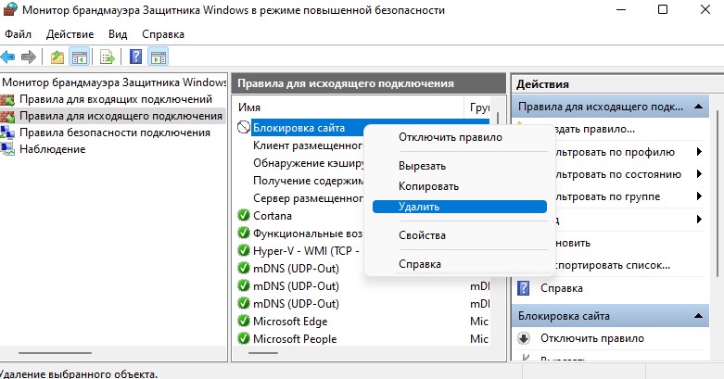Select Монитор брандмауэра Защитника Windows tree root
Viewport: 724px width, 379px height.
click(114, 82)
